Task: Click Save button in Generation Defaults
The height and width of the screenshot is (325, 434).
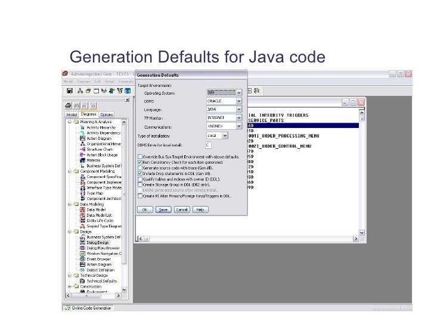Action: (x=163, y=210)
